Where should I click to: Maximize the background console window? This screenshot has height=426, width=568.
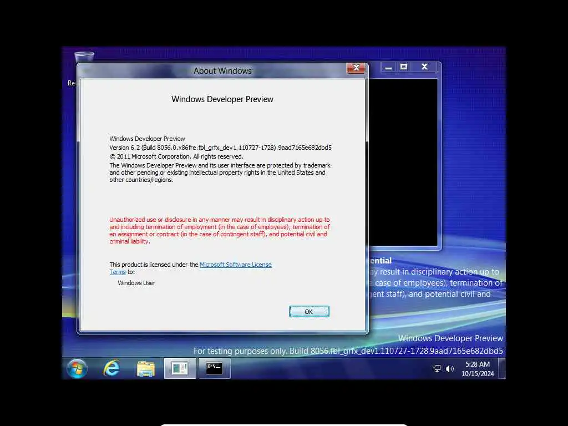[x=404, y=67]
